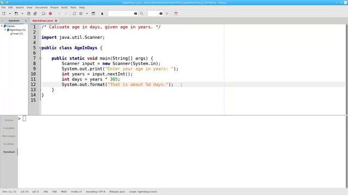Switch to the Status message tab
The height and width of the screenshot is (195, 348).
click(9, 120)
